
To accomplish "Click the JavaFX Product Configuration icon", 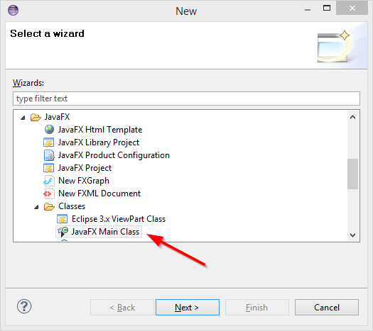I will pyautogui.click(x=49, y=155).
